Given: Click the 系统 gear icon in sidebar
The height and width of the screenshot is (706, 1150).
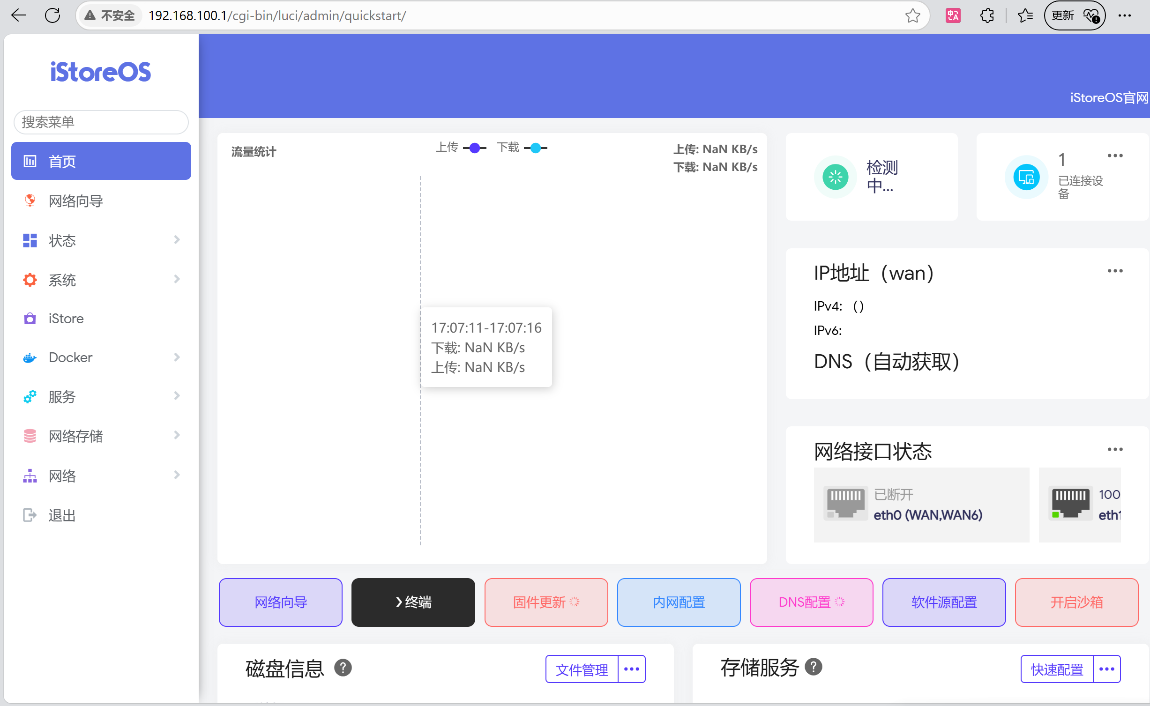Looking at the screenshot, I should pos(30,279).
